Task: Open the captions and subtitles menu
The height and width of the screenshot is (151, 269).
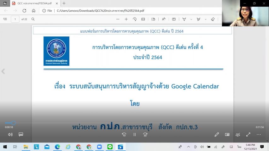Action: tap(21, 134)
